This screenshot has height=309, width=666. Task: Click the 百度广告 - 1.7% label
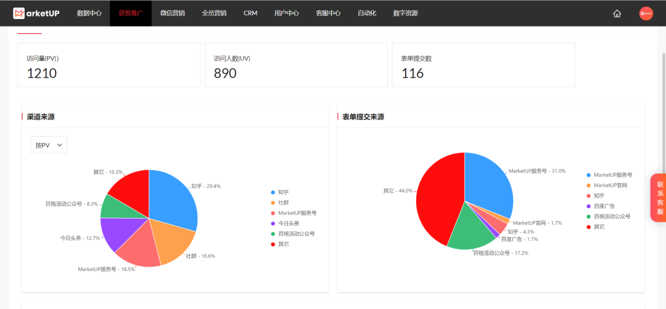519,239
